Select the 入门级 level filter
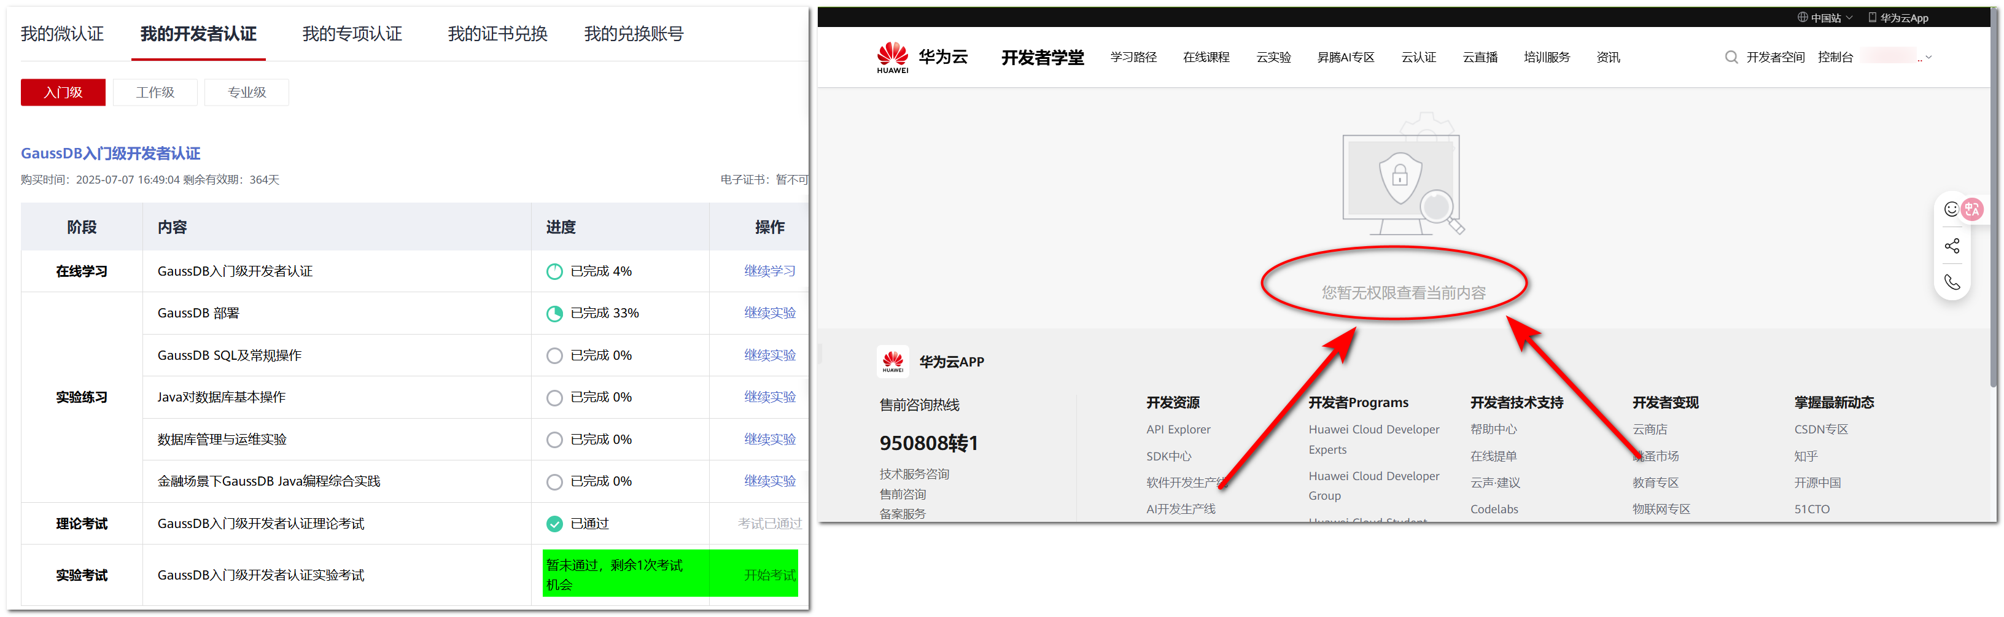The image size is (2004, 617). [63, 92]
